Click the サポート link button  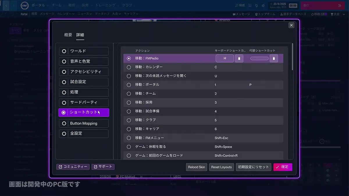click(x=103, y=167)
